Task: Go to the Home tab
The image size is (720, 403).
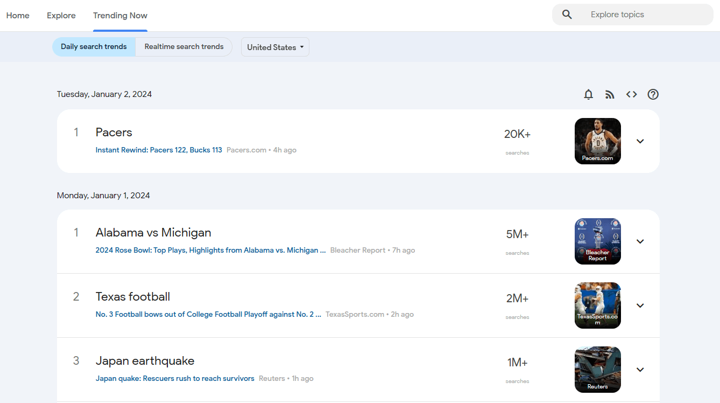Action: click(18, 16)
